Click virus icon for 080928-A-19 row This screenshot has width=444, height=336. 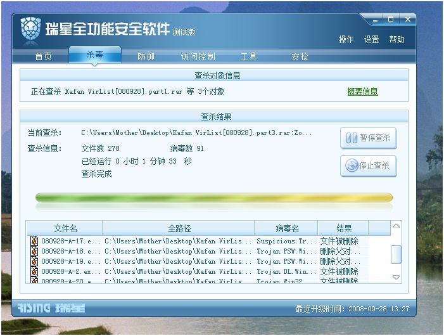(x=34, y=261)
